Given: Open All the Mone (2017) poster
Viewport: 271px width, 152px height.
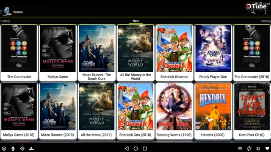Looking at the screenshot, I should [x=97, y=106].
